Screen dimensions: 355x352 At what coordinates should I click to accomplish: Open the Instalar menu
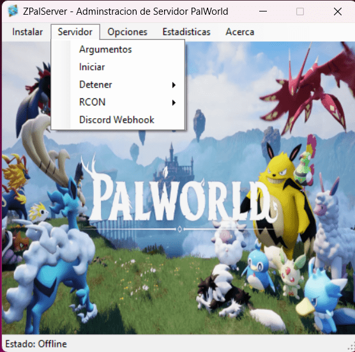pyautogui.click(x=27, y=32)
